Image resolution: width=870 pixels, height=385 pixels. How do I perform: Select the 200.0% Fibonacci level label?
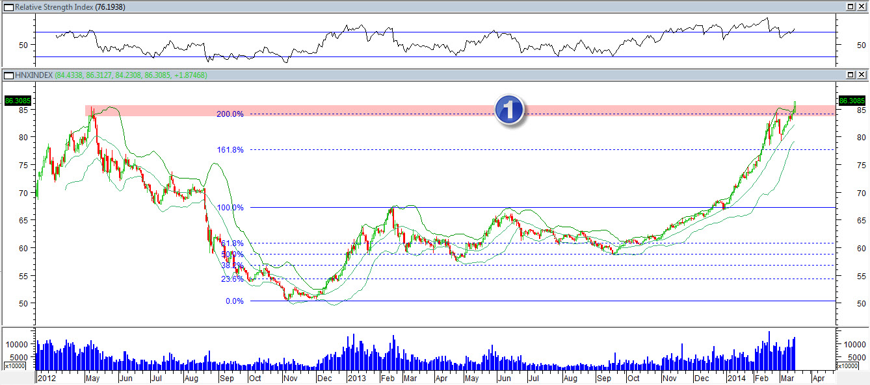pyautogui.click(x=230, y=114)
